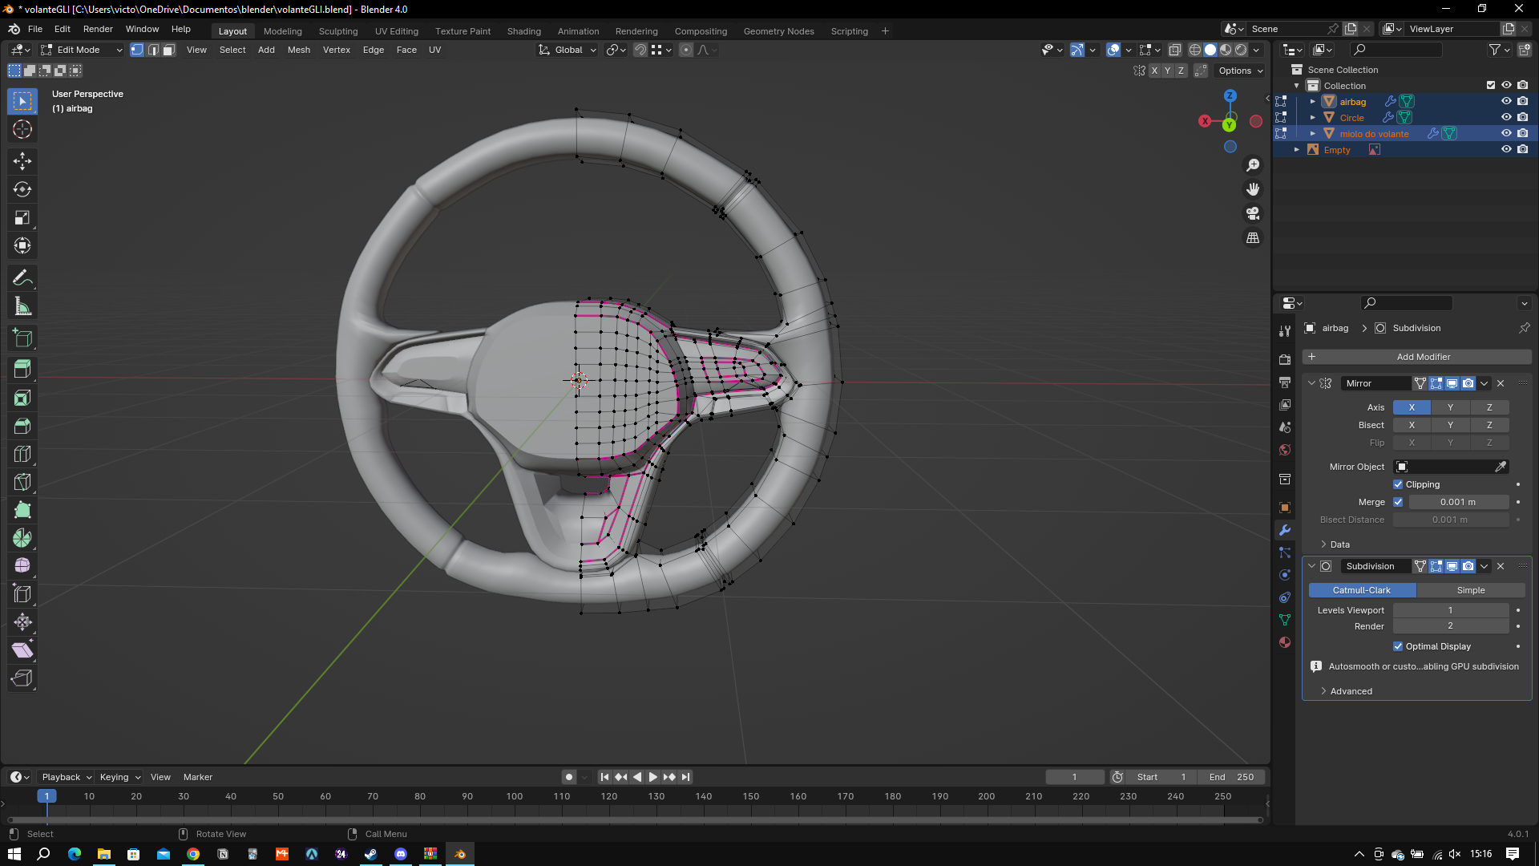The height and width of the screenshot is (866, 1539).
Task: Open the Mesh menu in viewport header
Action: point(298,50)
